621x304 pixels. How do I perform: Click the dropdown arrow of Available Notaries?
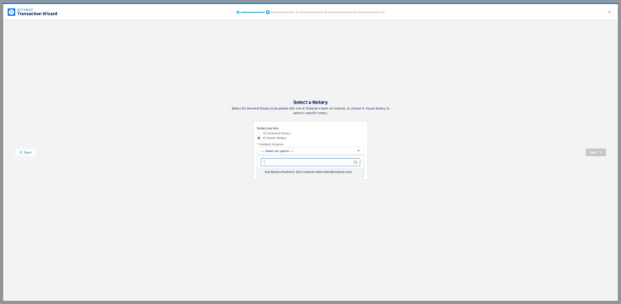click(358, 150)
